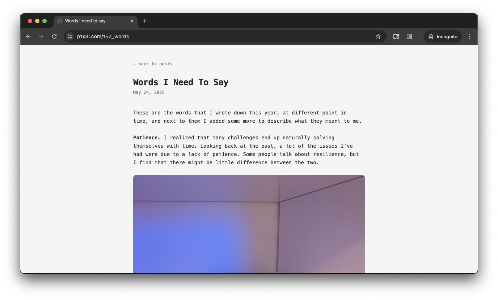View site information for p1x3l.com
Image resolution: width=498 pixels, height=300 pixels.
(x=70, y=36)
